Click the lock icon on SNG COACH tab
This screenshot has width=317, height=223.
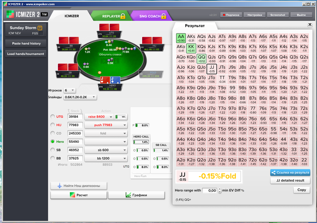[164, 16]
